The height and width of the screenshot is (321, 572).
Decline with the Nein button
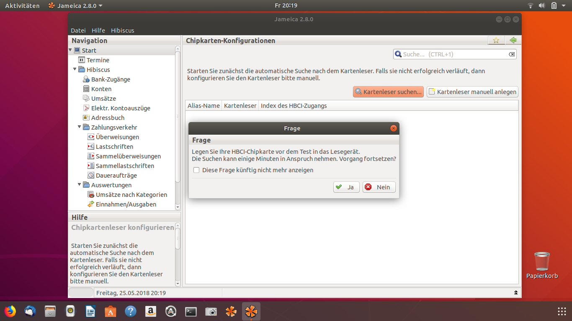[x=379, y=187]
